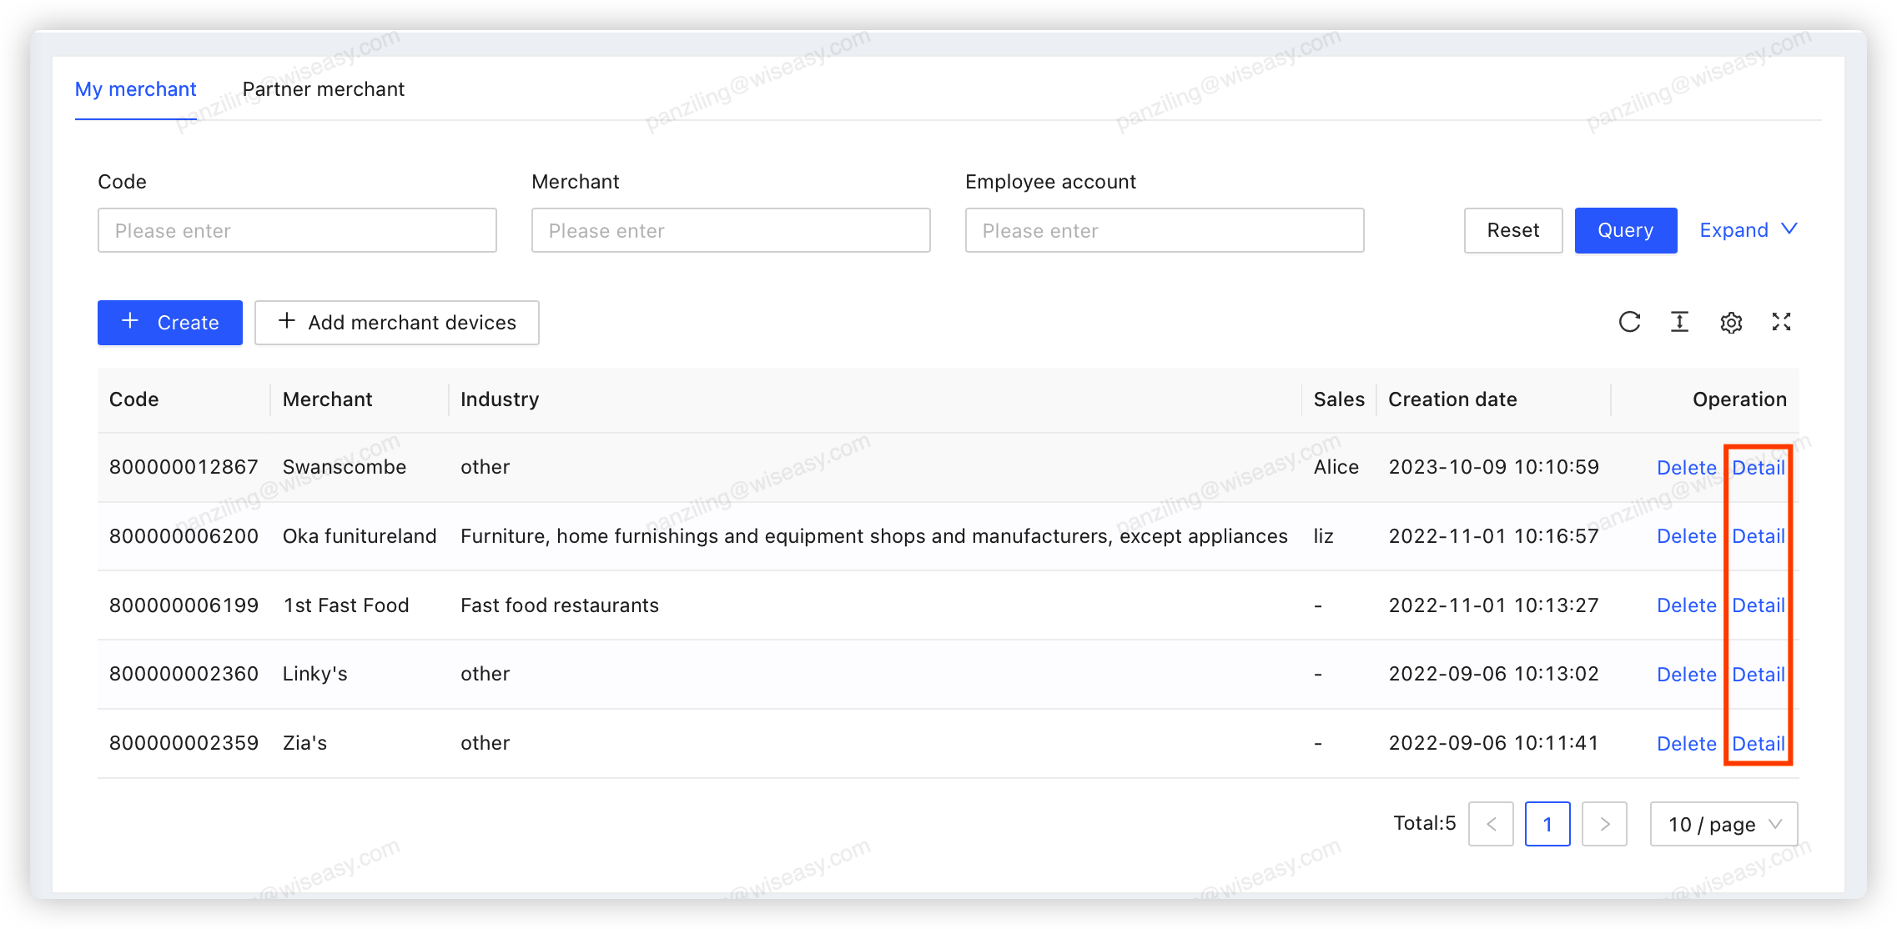Select page 1 in pagination
Screen dimensions: 1897x929
(x=1547, y=824)
